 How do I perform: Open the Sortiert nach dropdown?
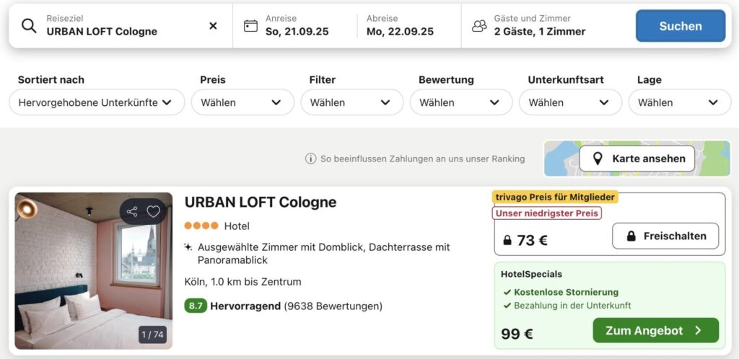(x=97, y=102)
